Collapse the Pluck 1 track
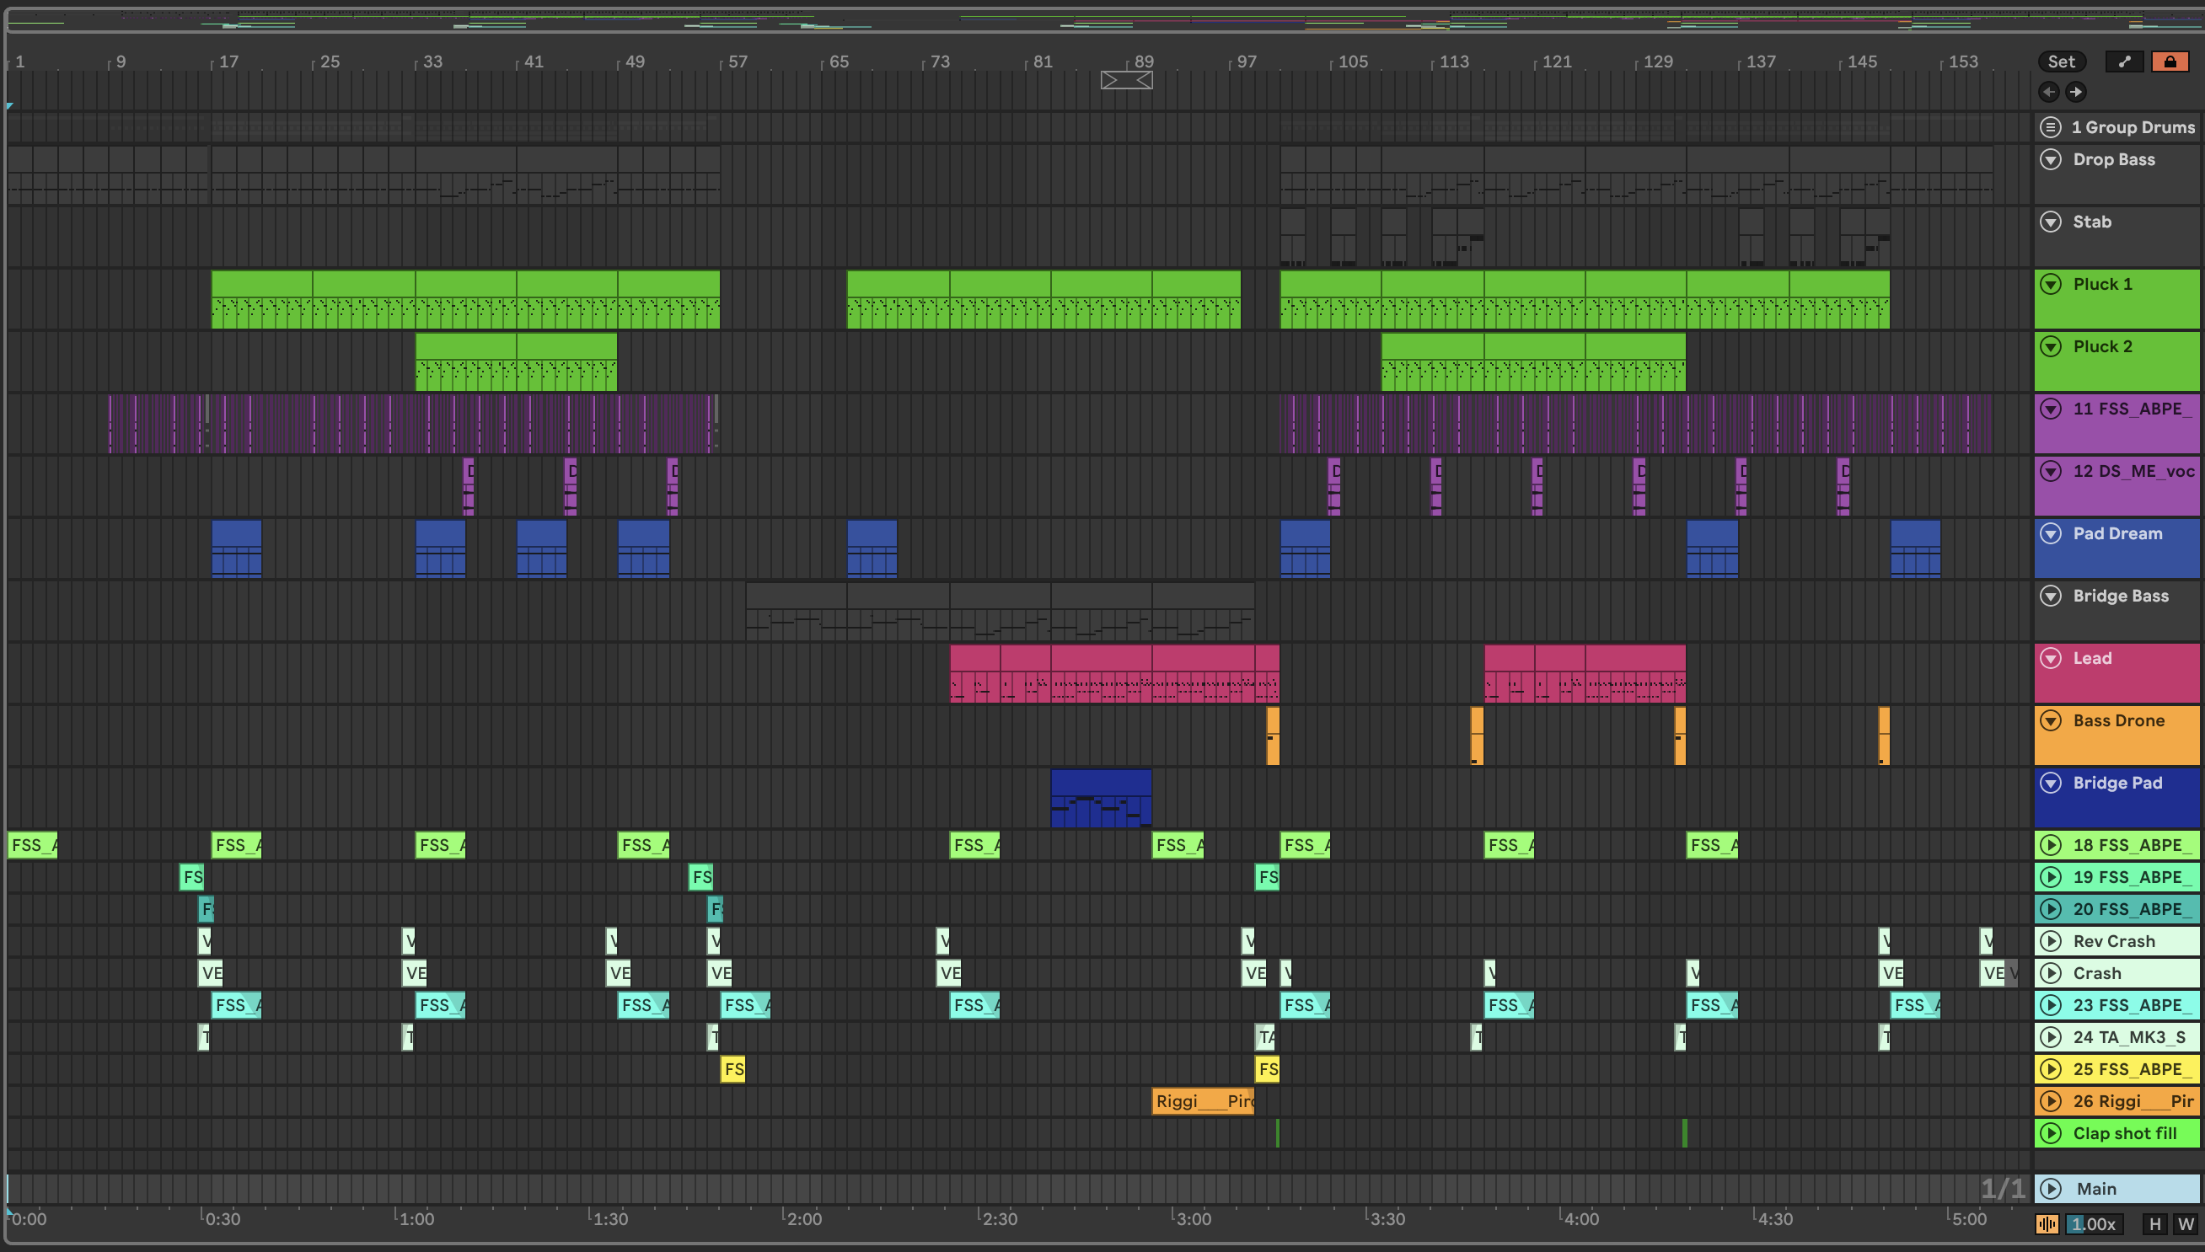Screen dimensions: 2205x1252 tap(2051, 284)
